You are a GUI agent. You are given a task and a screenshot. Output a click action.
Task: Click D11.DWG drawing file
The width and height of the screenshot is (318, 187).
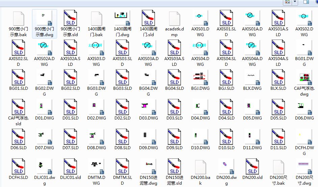coord(252,137)
